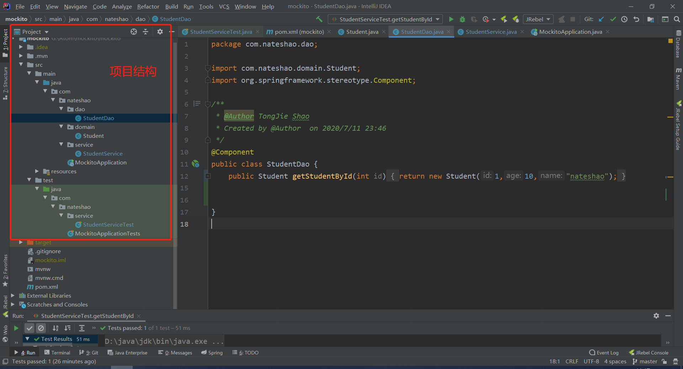Git rollback undo arrow icon
The image size is (683, 369).
pyautogui.click(x=636, y=19)
